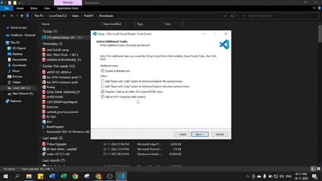Expand address bar history dropdown
This screenshot has height=181, width=322.
click(225, 16)
